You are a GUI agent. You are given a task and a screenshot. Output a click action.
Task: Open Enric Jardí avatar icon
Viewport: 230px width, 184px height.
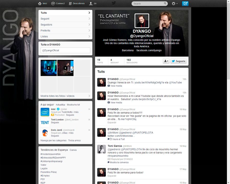45,133
